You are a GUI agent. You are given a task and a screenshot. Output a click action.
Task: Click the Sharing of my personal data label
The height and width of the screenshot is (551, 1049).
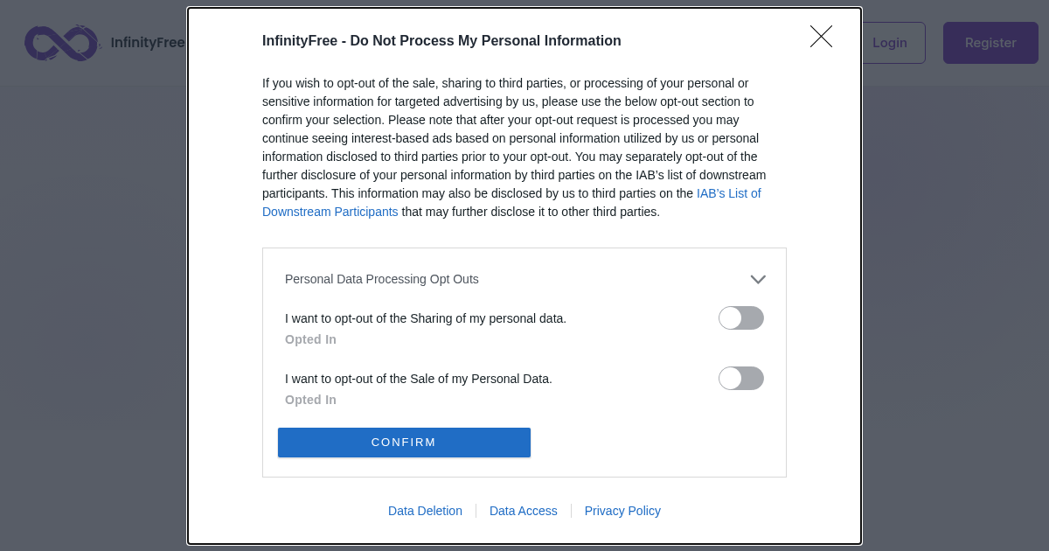[x=426, y=318]
